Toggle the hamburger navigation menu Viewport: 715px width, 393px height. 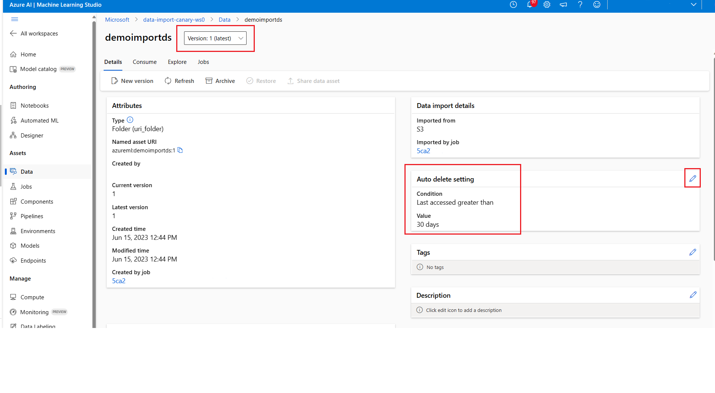[x=15, y=19]
